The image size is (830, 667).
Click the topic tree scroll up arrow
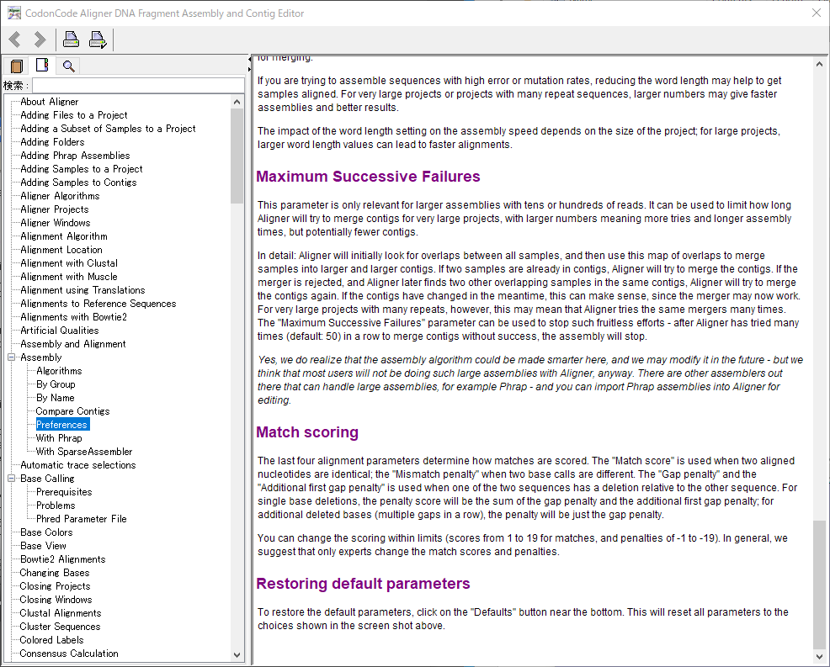click(x=237, y=102)
